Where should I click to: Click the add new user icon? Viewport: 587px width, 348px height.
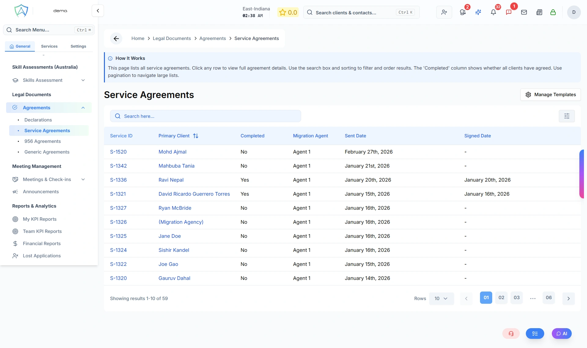coord(444,12)
